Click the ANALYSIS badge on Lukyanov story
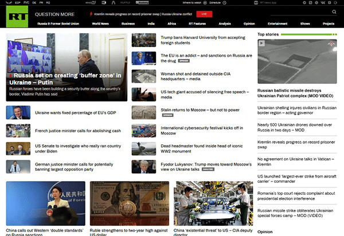Viewport: 344px width, 236px height. click(x=208, y=169)
